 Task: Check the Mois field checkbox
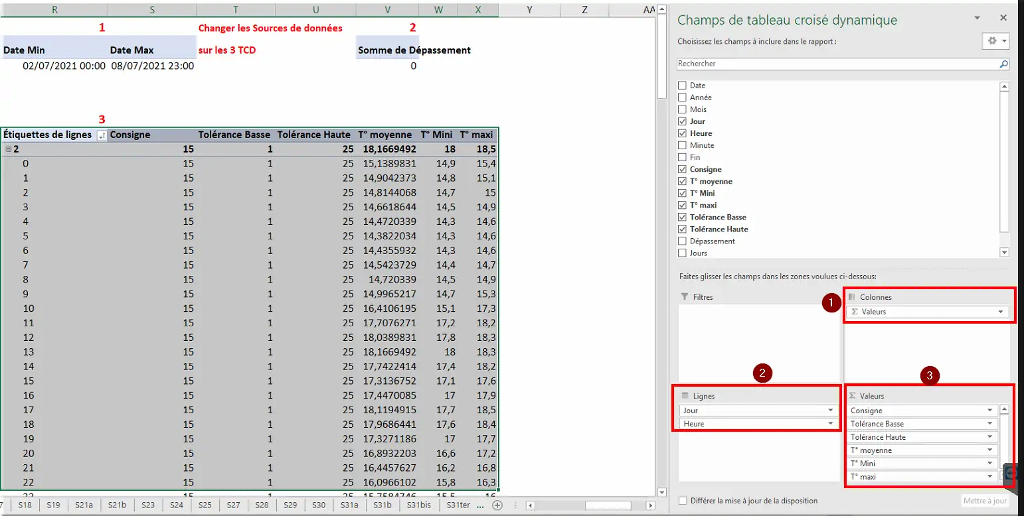(682, 109)
